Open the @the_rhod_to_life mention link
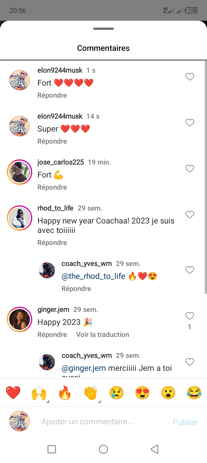The width and height of the screenshot is (207, 463). pos(93,276)
